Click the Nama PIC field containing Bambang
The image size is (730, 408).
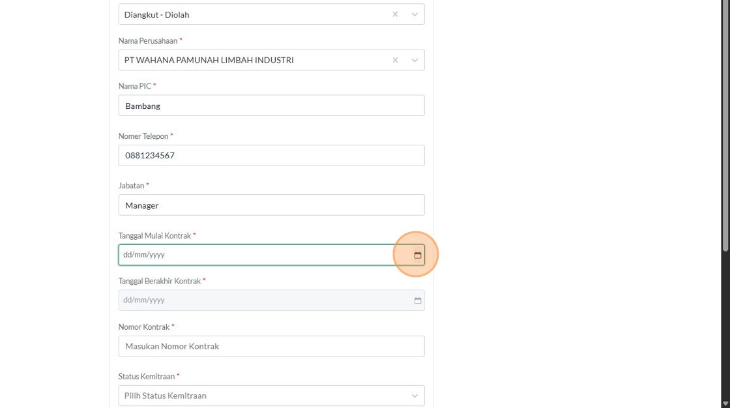click(271, 106)
